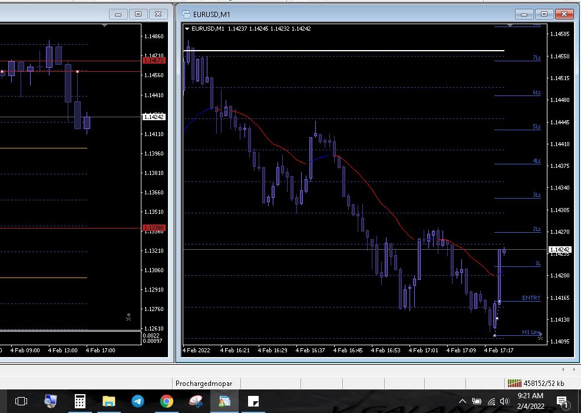Screen dimensions: 581x413
Task: Open File Explorer from the taskbar
Action: pyautogui.click(x=108, y=401)
